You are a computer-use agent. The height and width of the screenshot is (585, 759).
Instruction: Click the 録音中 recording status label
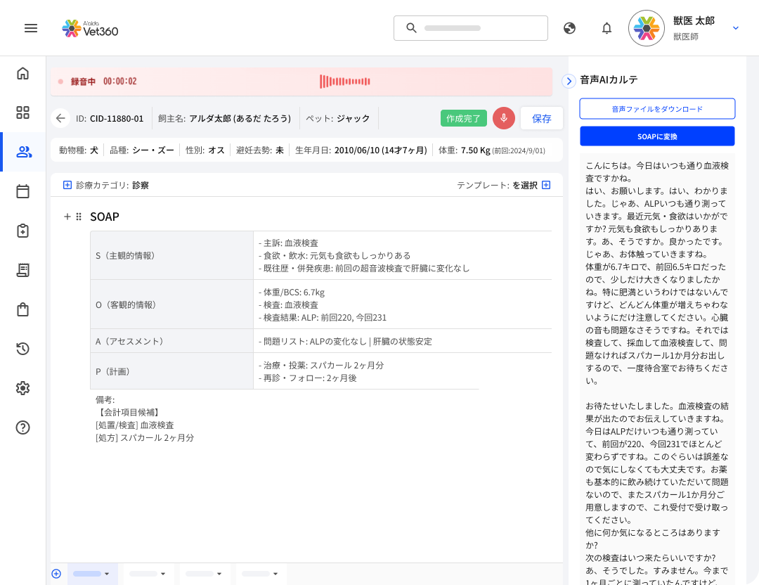click(x=83, y=82)
